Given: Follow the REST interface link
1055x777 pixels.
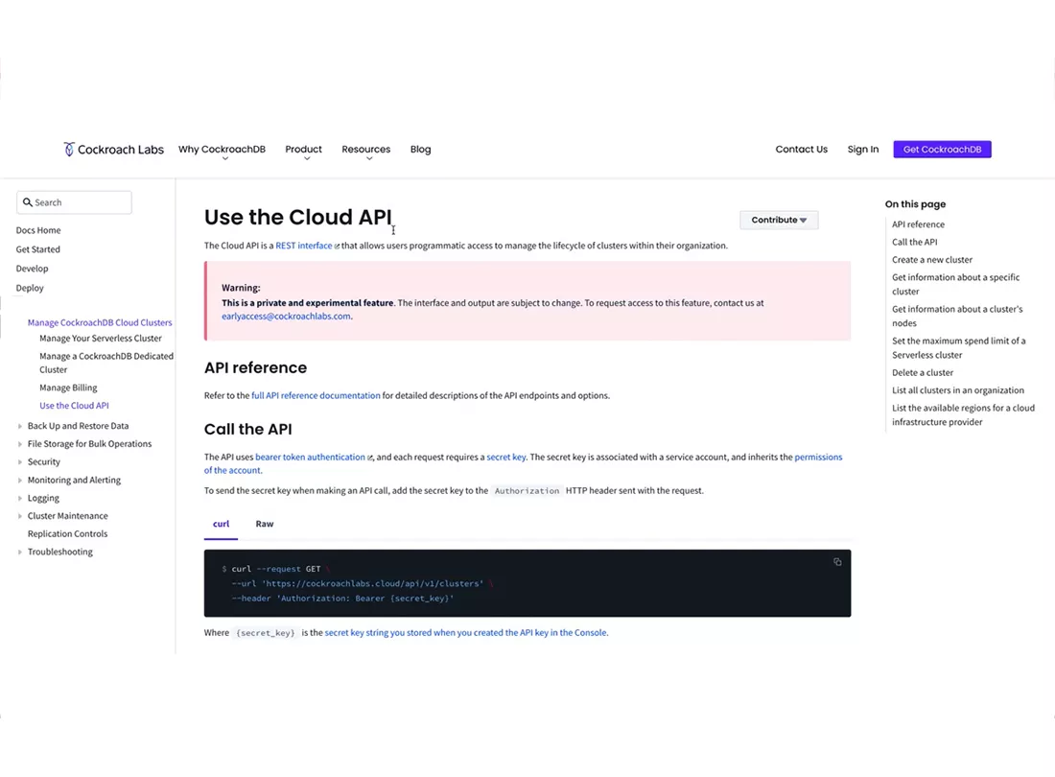Looking at the screenshot, I should point(303,246).
